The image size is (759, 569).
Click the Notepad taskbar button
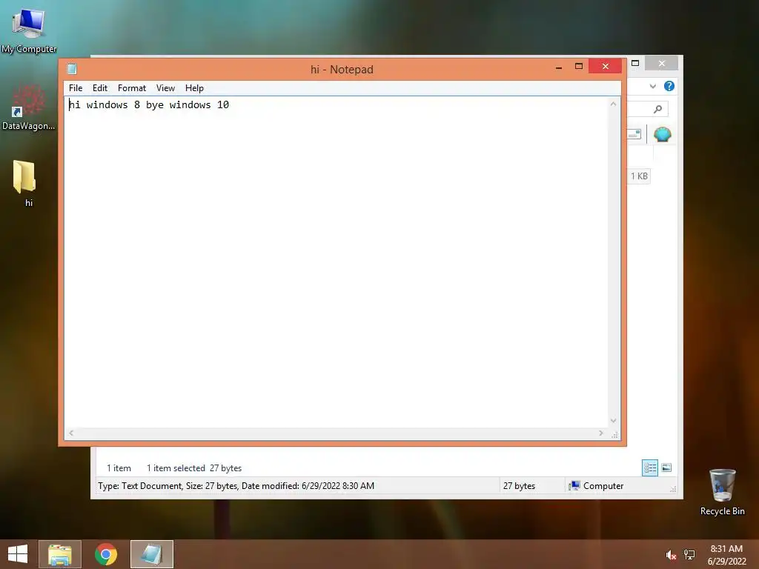151,554
